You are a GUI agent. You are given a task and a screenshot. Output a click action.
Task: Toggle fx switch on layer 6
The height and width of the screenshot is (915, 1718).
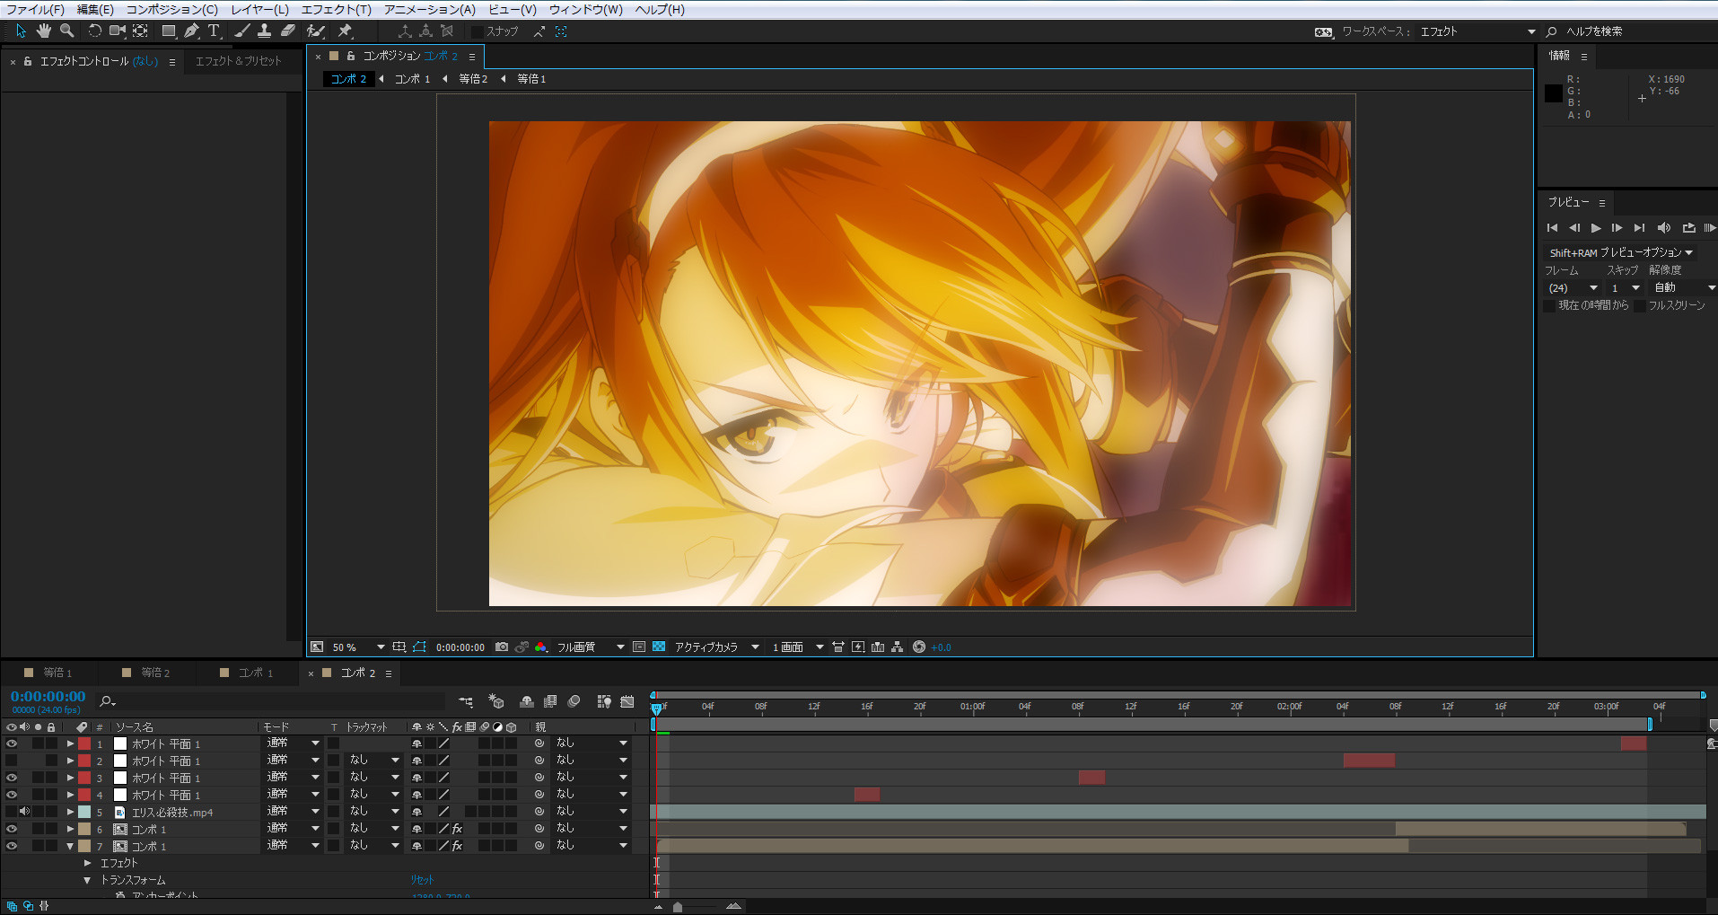tap(457, 829)
